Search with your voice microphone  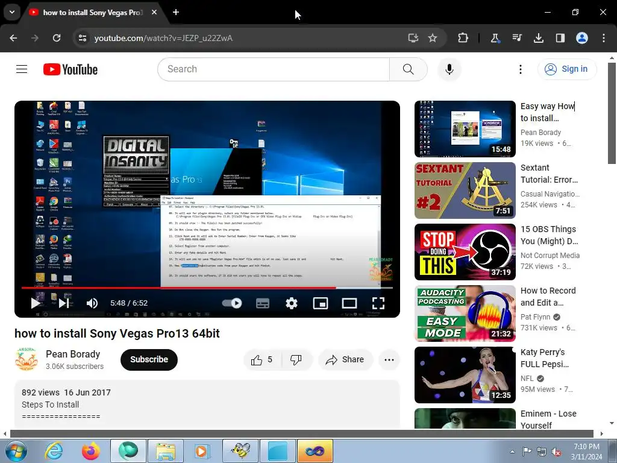[449, 69]
